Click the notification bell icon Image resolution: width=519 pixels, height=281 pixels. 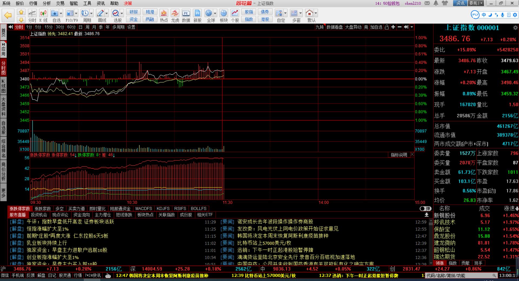[x=436, y=3]
